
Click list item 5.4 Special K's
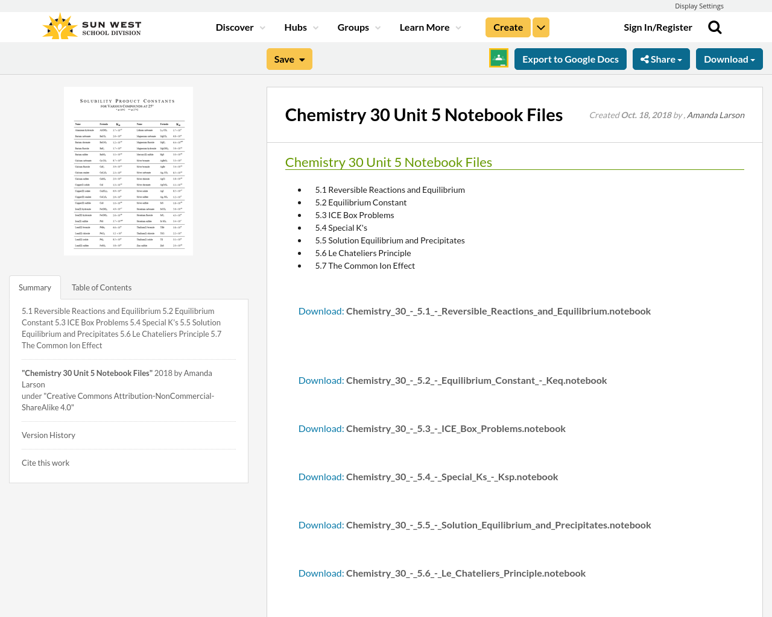[x=341, y=228]
